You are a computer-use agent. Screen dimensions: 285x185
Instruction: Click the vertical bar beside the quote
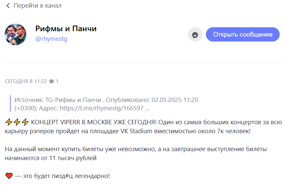pos(11,104)
